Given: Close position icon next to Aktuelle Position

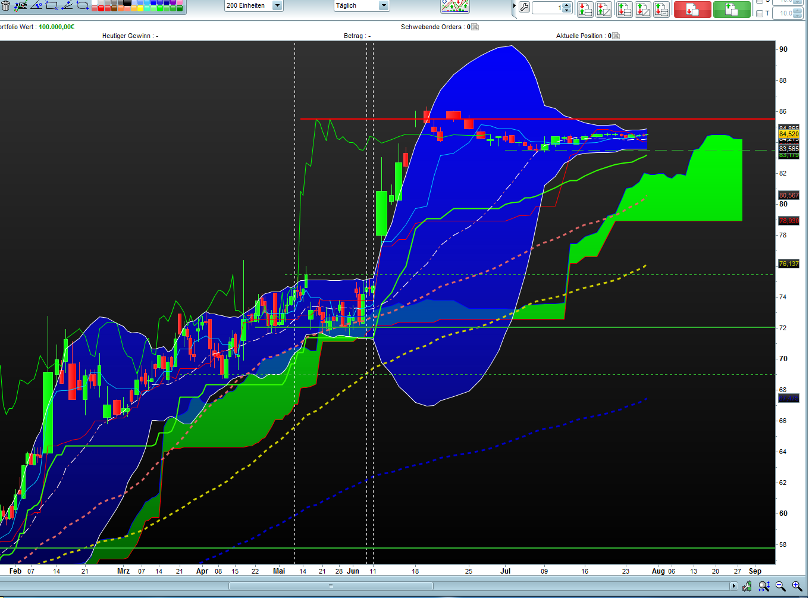Looking at the screenshot, I should click(x=616, y=36).
